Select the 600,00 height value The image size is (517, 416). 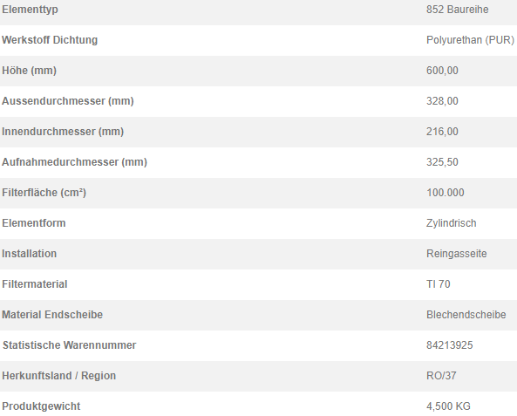442,71
